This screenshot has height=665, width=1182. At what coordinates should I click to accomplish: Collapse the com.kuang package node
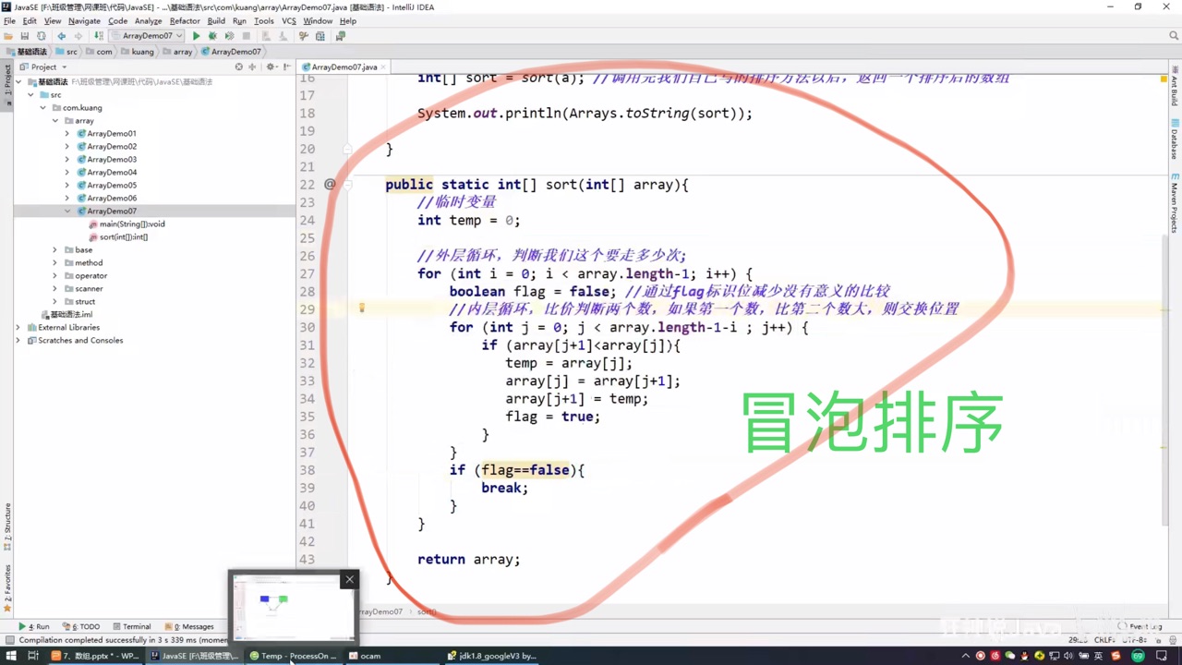pyautogui.click(x=42, y=107)
